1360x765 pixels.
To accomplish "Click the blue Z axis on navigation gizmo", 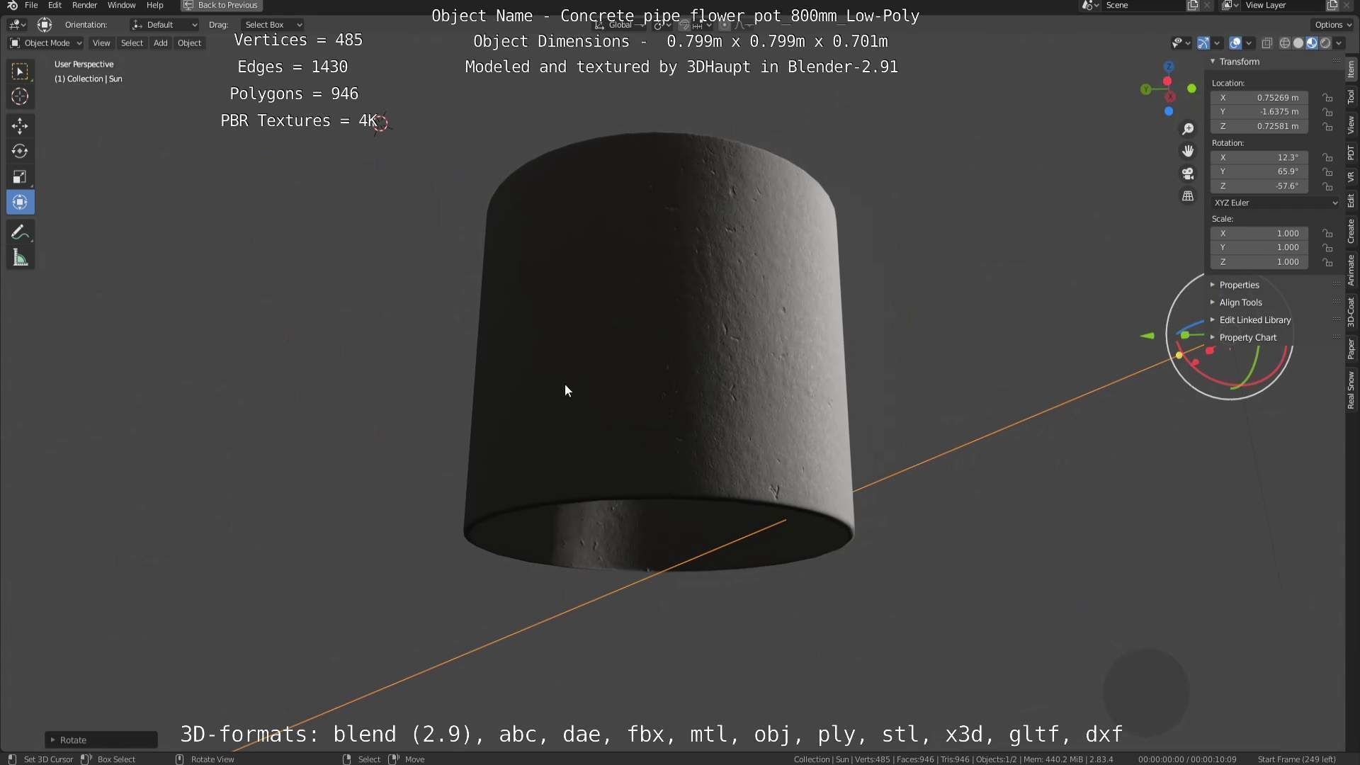I will coord(1169,67).
